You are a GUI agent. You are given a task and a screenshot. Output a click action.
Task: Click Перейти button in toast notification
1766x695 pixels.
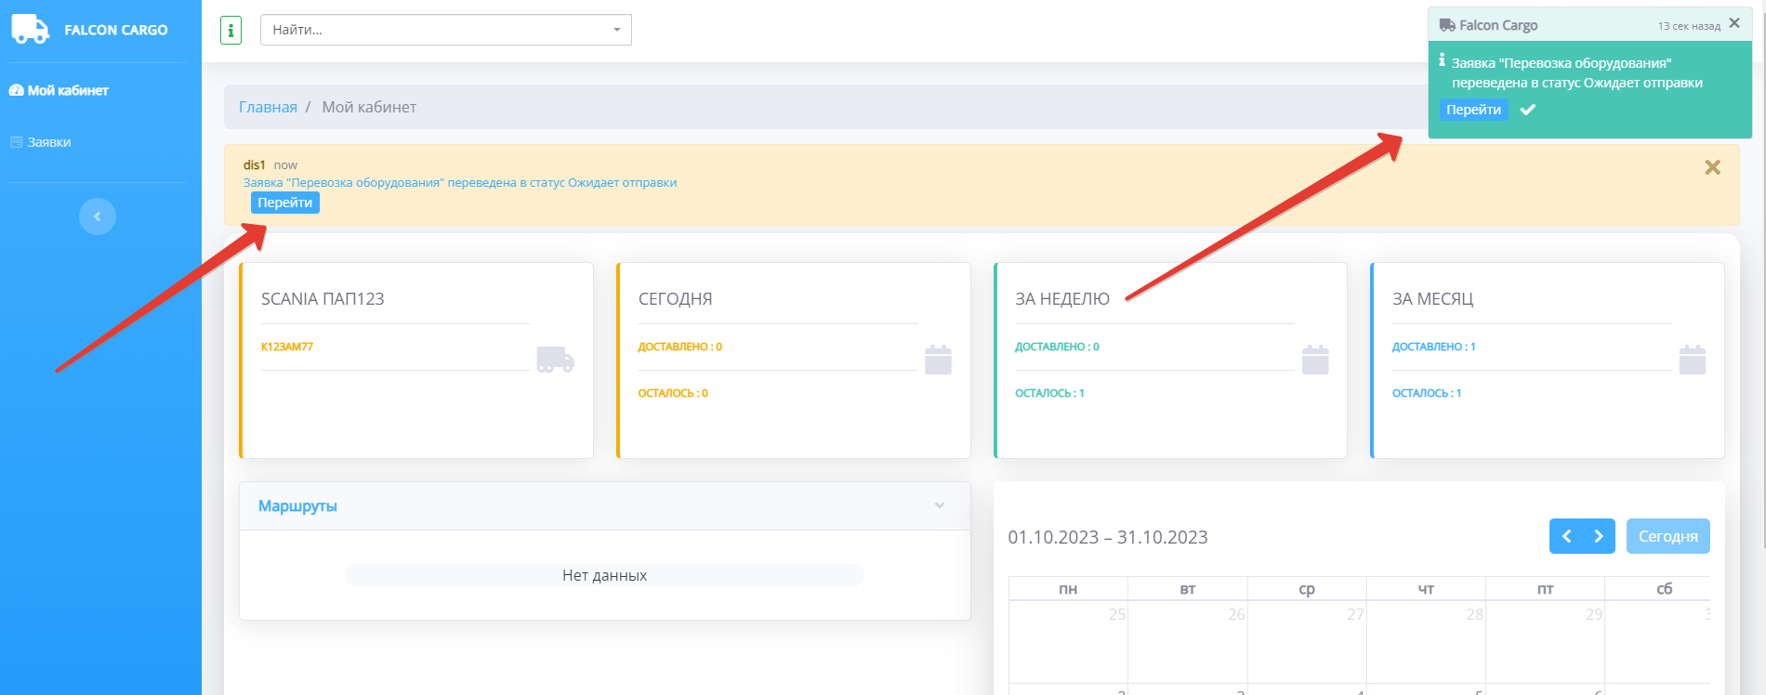pyautogui.click(x=1473, y=110)
